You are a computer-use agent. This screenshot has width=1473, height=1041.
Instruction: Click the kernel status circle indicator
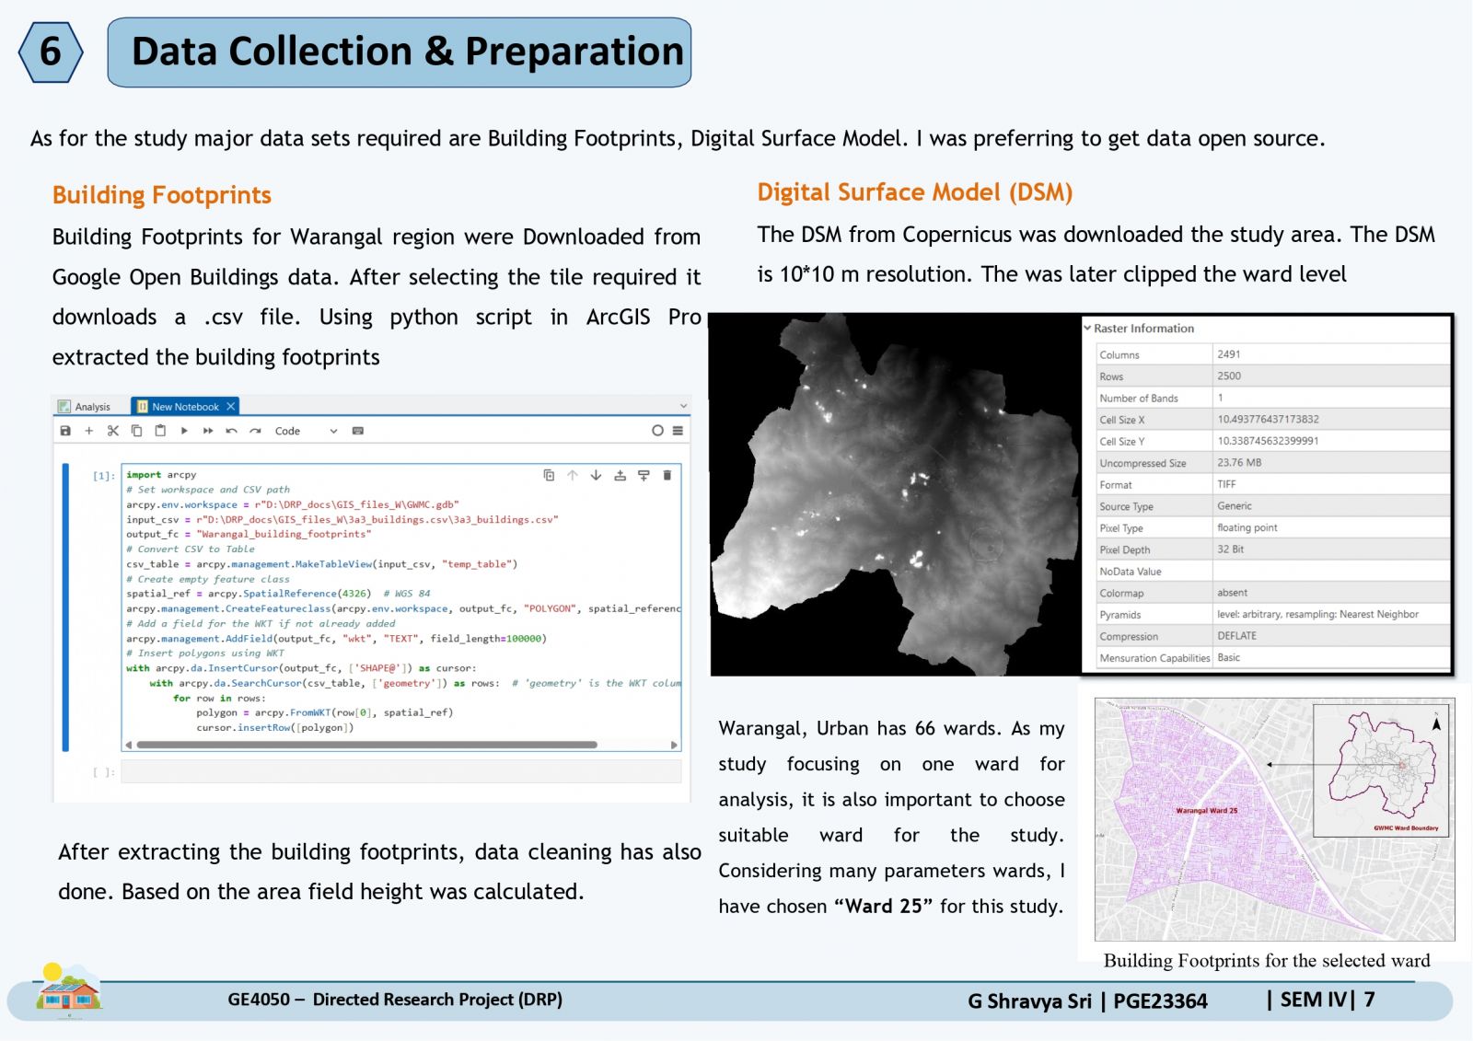tap(657, 431)
